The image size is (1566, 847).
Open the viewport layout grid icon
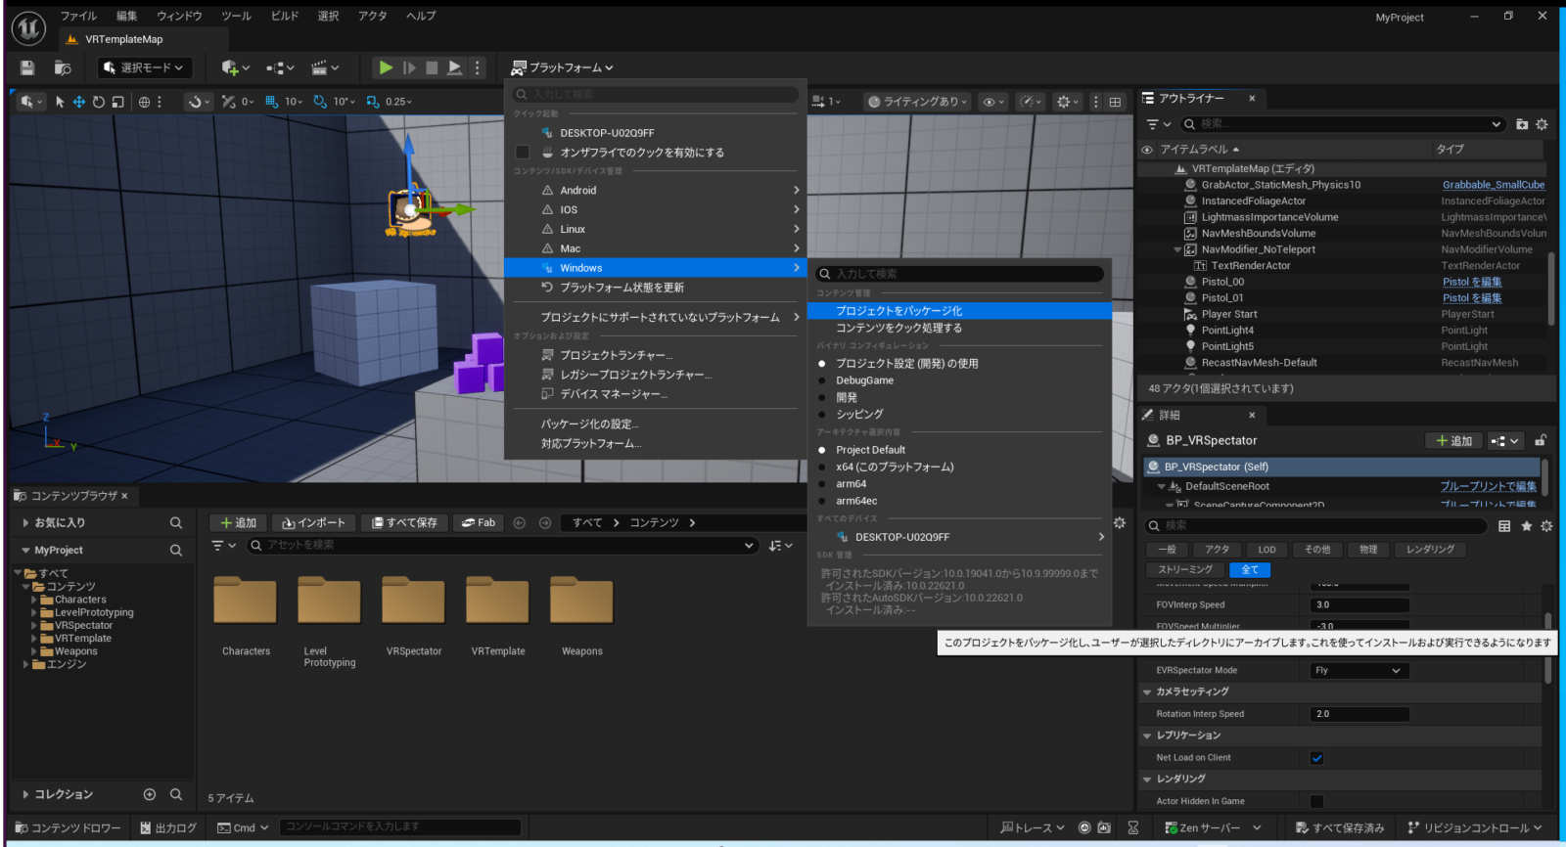[x=1115, y=102]
